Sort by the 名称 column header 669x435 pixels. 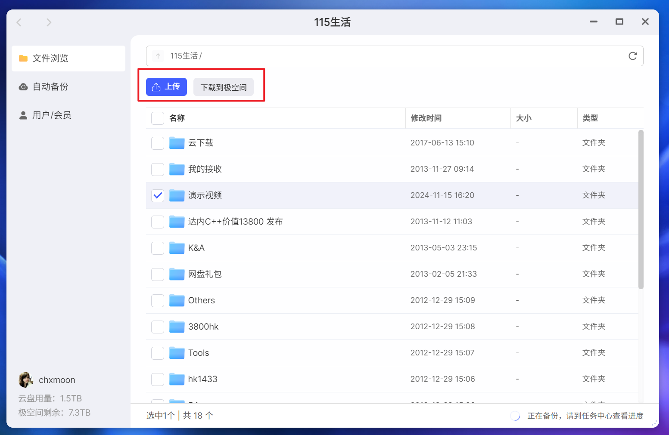click(x=177, y=118)
